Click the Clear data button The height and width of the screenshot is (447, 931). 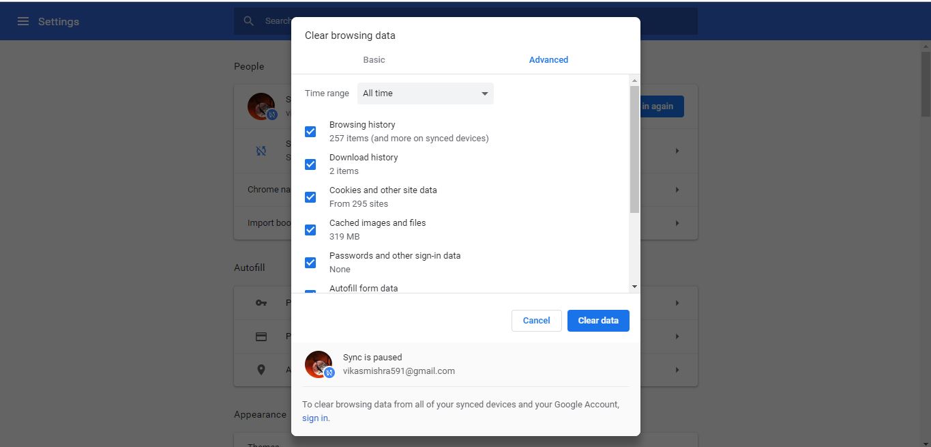598,321
